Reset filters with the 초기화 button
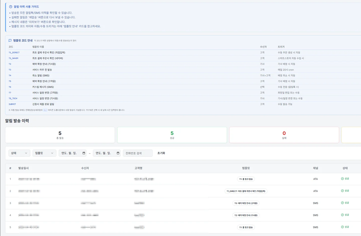Screen dimensions: 361x236 [x=161, y=153]
